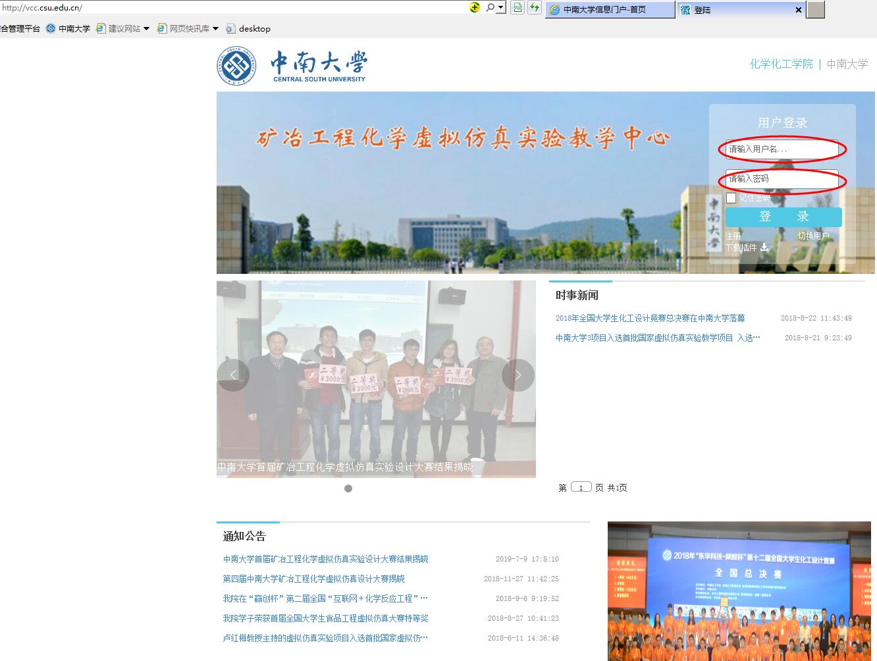Open a new browser tab
The height and width of the screenshot is (661, 877).
pyautogui.click(x=815, y=10)
